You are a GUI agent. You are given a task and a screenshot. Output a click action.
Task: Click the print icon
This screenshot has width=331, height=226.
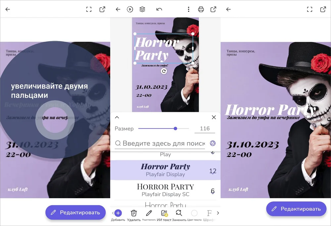pos(201,9)
